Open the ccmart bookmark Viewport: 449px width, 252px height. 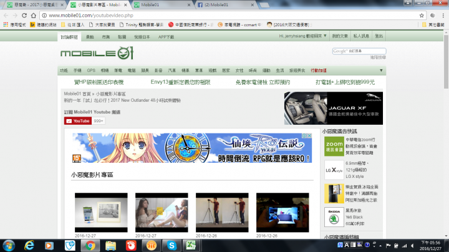coord(239,25)
